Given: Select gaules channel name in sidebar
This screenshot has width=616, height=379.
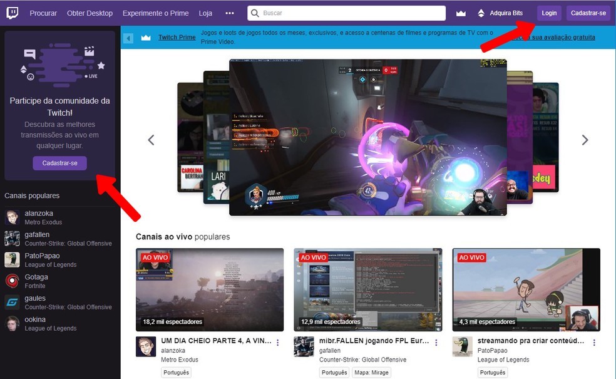Looking at the screenshot, I should coord(35,298).
